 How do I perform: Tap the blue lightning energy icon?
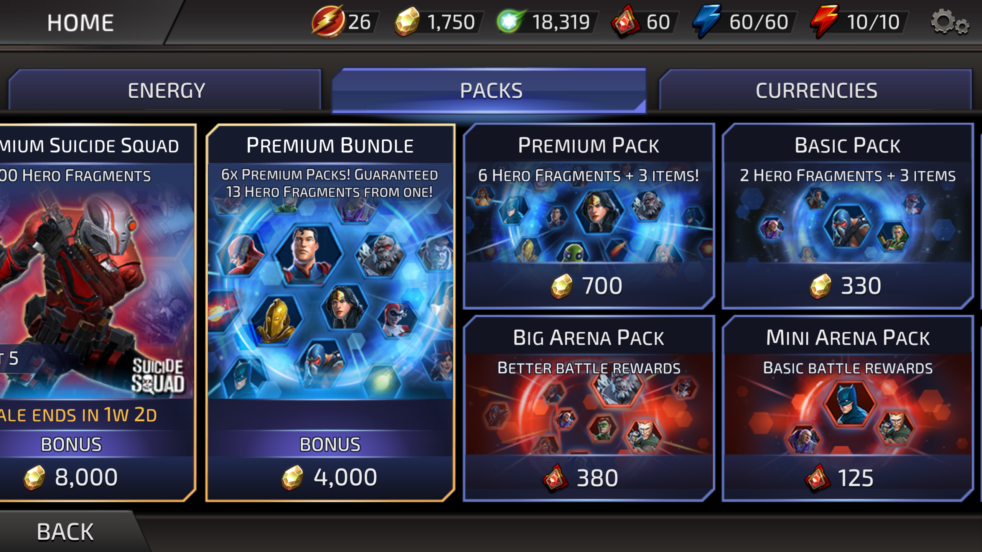(x=707, y=21)
